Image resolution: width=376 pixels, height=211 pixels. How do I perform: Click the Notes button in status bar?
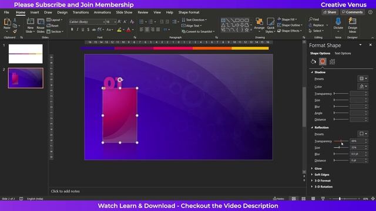click(x=278, y=199)
